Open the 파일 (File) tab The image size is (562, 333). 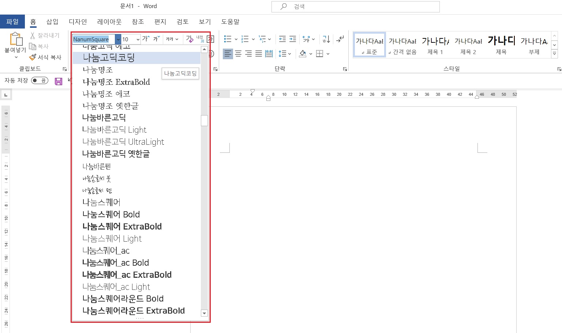12,22
